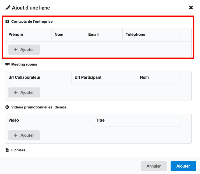Click the handshake icon beside Meeting rooms
This screenshot has height=174, width=200.
(x=7, y=64)
